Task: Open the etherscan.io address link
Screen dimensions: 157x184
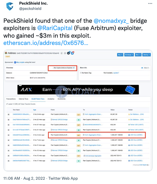Action: click(x=46, y=43)
